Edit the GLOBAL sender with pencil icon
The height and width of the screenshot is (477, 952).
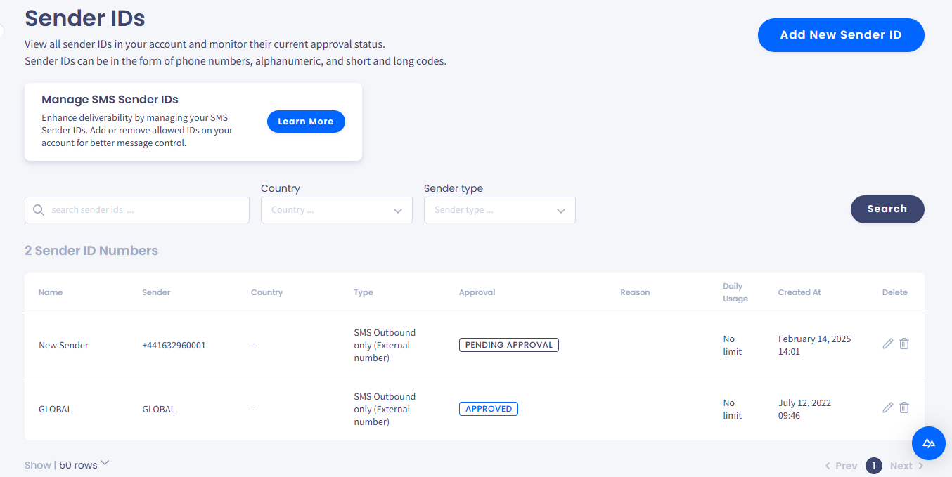click(x=888, y=407)
